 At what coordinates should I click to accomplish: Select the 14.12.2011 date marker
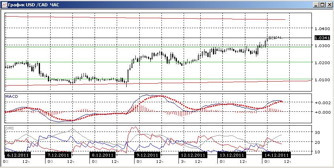277,155
